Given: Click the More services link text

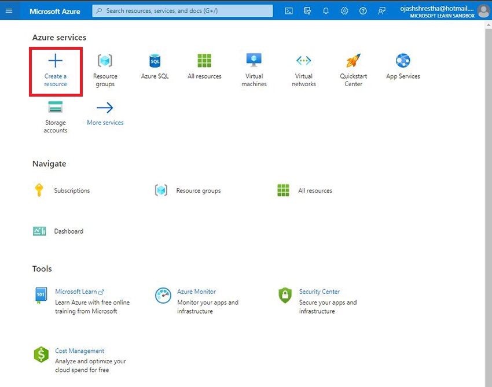Looking at the screenshot, I should [105, 123].
